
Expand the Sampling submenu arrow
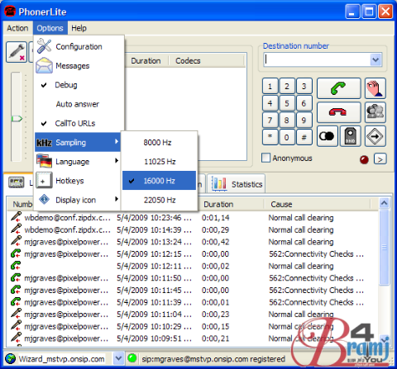click(x=117, y=141)
